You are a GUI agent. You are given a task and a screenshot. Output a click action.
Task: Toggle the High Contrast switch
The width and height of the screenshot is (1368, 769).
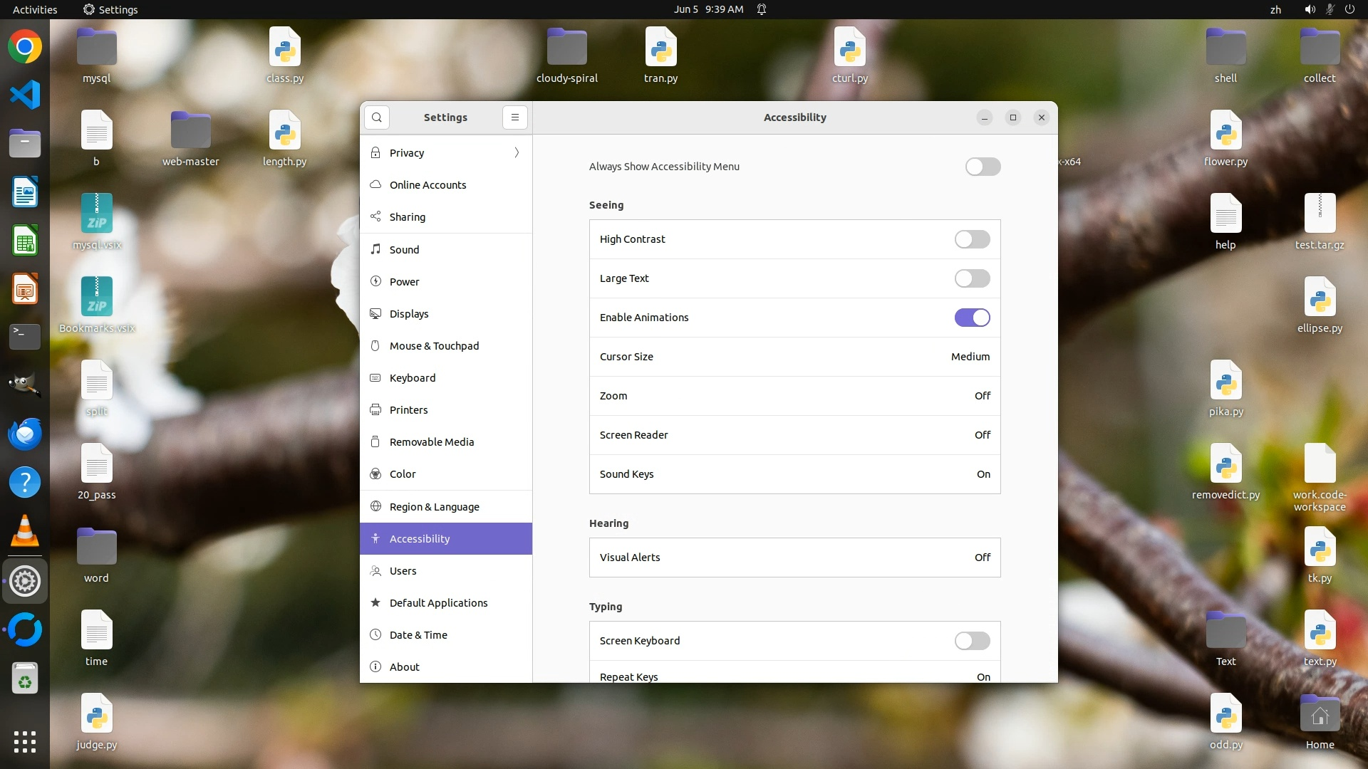[972, 239]
